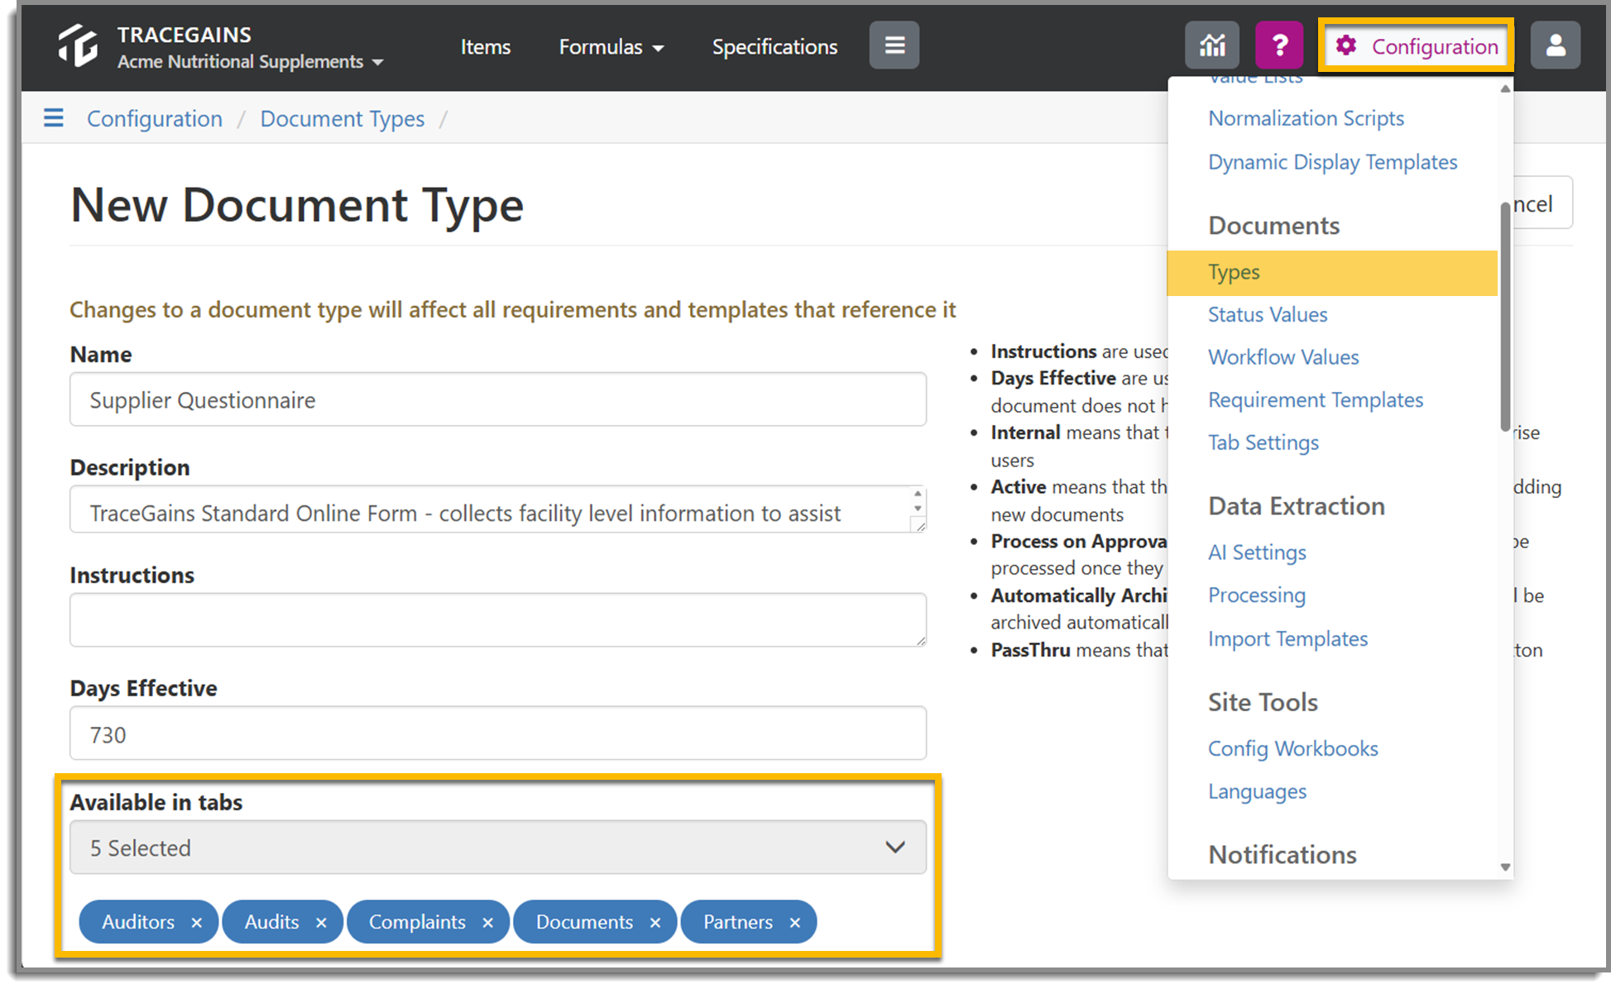Open Requirement Templates menu entry
The image size is (1611, 989).
click(x=1316, y=400)
